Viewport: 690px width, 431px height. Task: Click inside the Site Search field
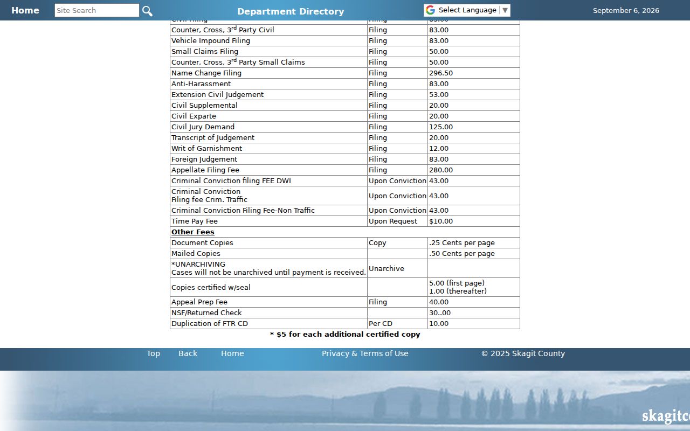tap(97, 10)
